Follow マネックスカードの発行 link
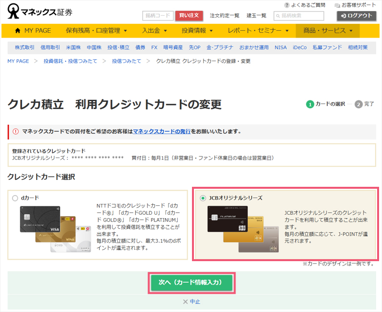 (162, 132)
